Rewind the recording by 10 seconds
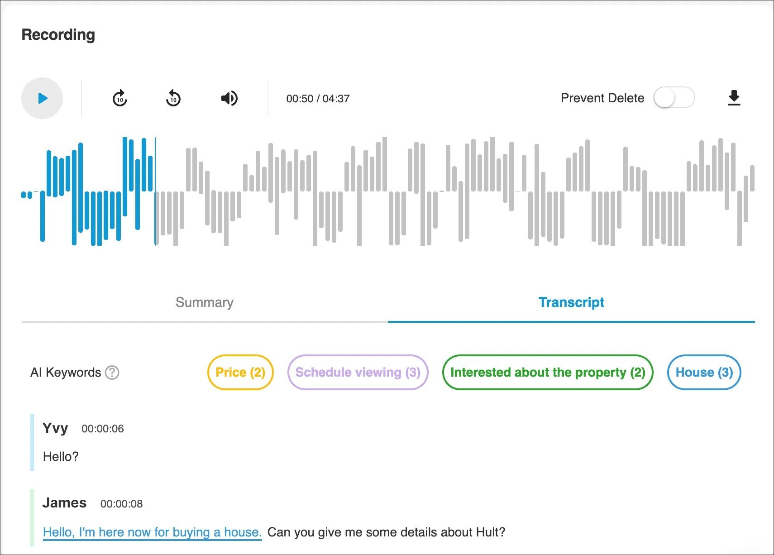The image size is (774, 555). point(173,98)
